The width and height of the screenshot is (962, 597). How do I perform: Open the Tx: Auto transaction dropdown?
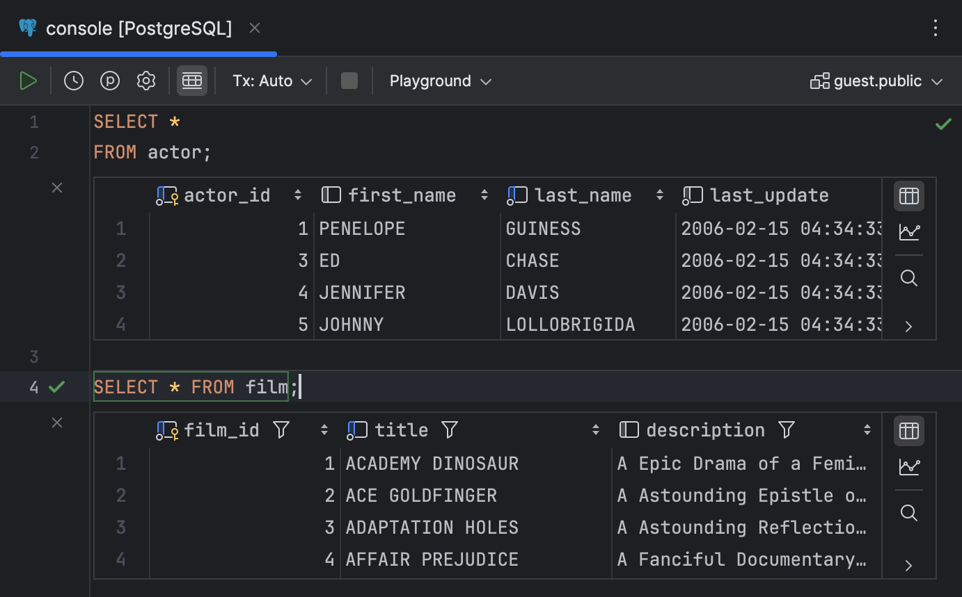(x=271, y=81)
